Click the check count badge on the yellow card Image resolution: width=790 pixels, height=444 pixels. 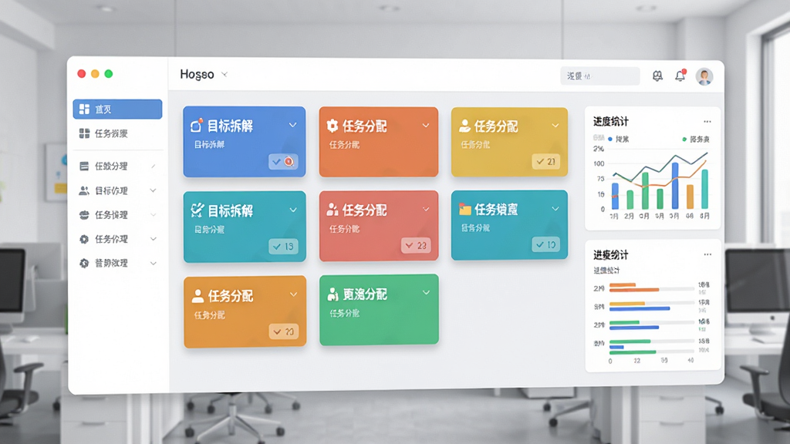[545, 162]
